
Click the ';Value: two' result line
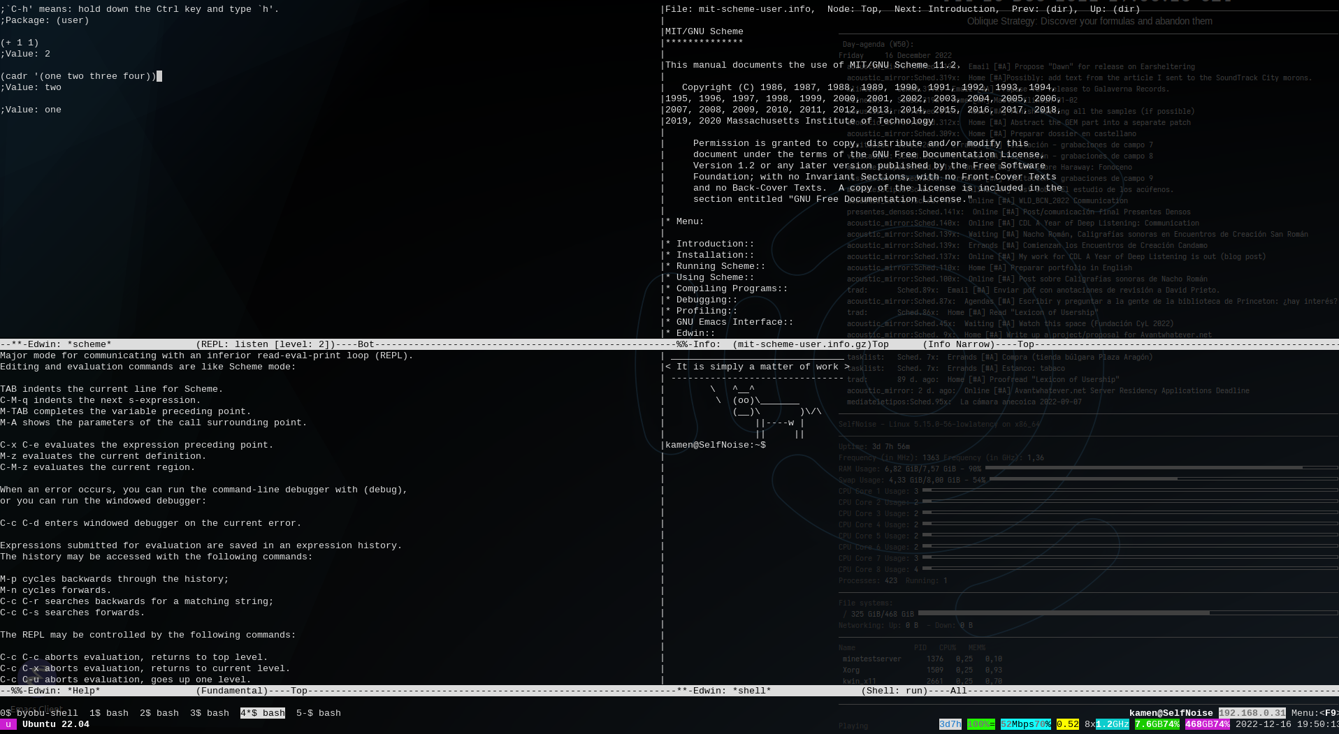click(x=31, y=87)
